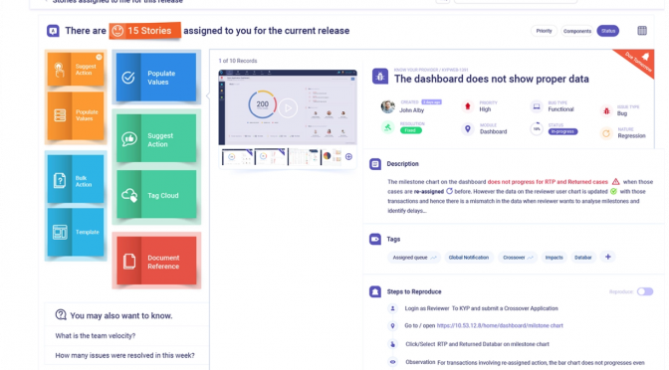Screen dimensions: 669x370
Task: Click the add screenshot plus circle icon
Action: point(348,157)
